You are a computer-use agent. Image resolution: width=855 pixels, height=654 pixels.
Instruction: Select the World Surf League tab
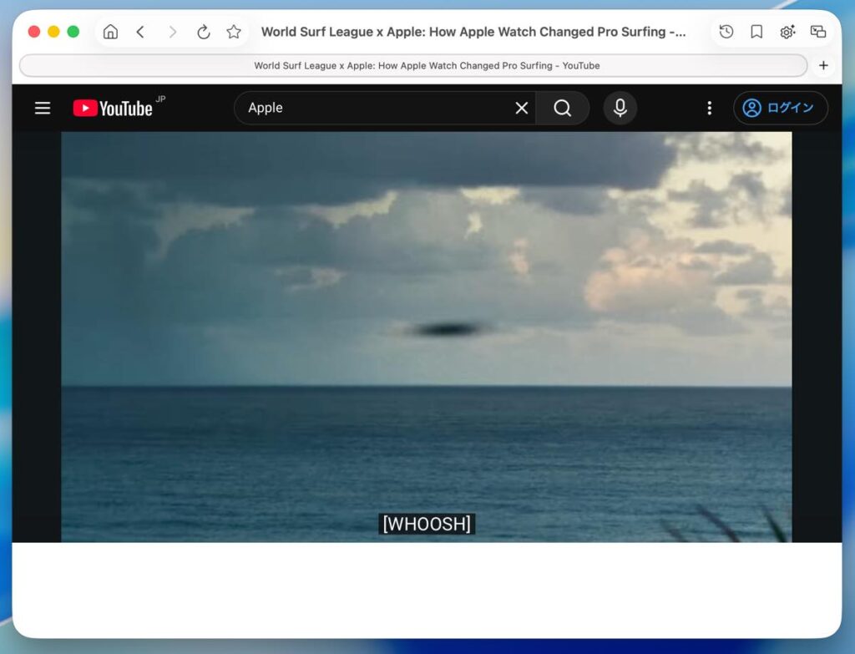pyautogui.click(x=413, y=65)
